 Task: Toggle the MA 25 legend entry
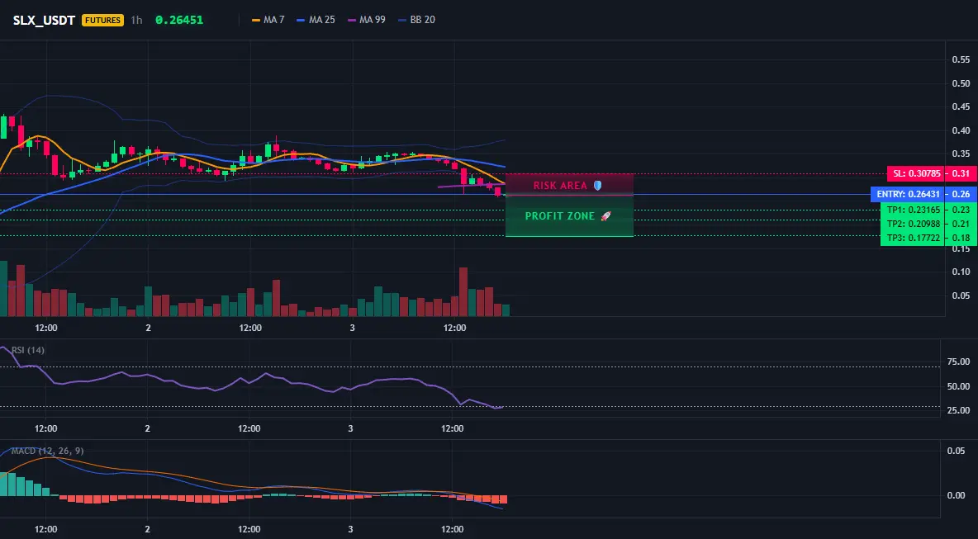[316, 20]
